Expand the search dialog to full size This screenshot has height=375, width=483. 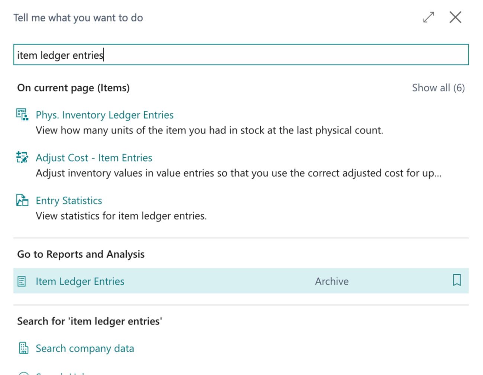428,17
